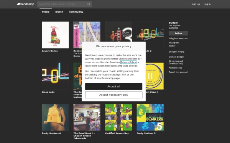Click Report this account
230x143 pixels.
[178, 72]
